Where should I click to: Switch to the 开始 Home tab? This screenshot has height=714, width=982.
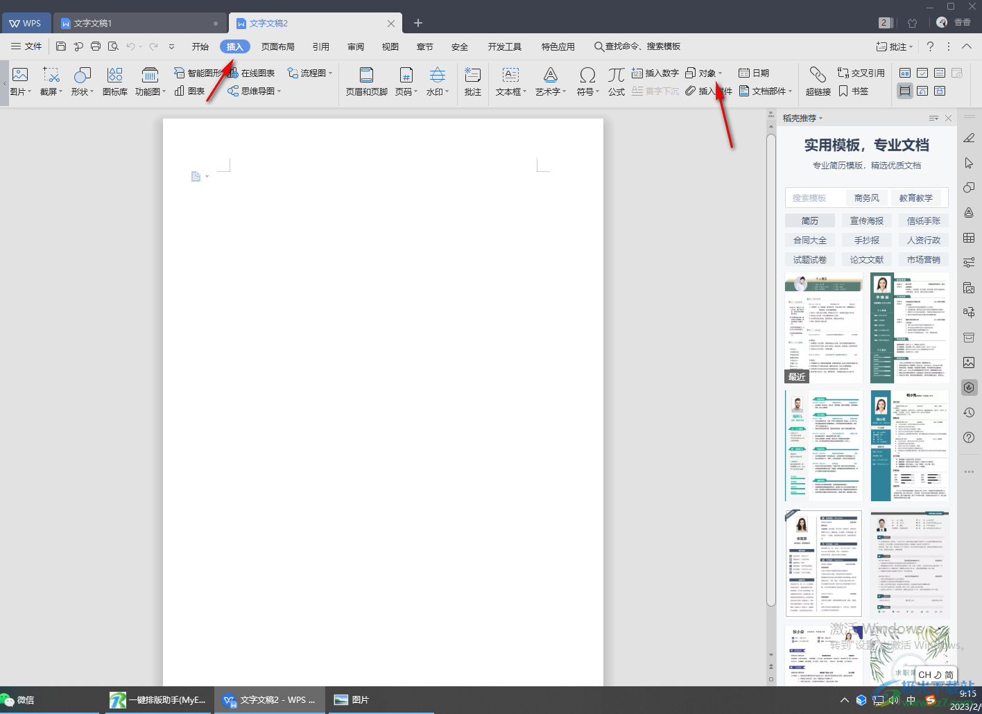pyautogui.click(x=200, y=46)
